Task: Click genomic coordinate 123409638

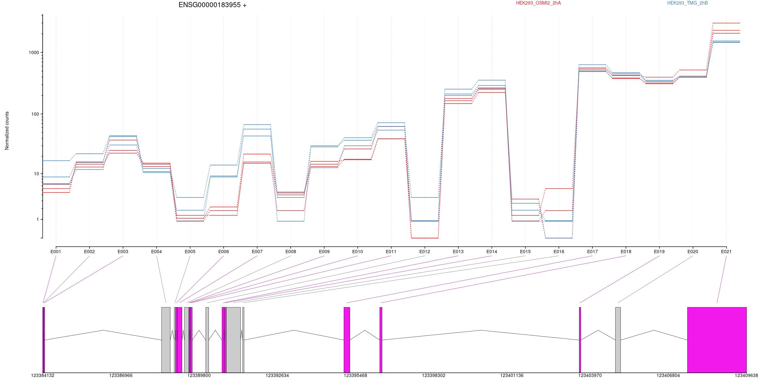Action: pos(746,375)
